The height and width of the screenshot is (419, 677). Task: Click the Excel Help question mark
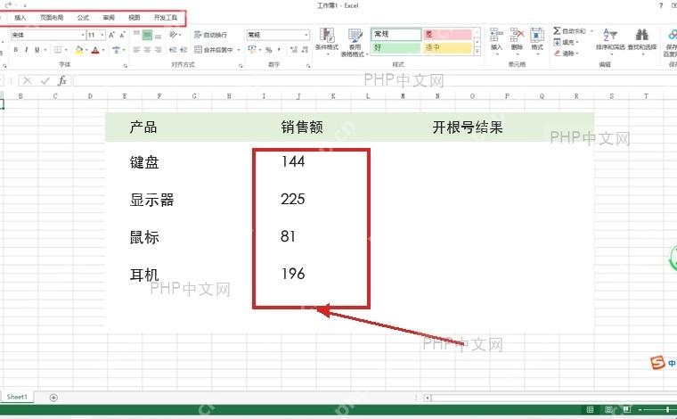[x=661, y=5]
